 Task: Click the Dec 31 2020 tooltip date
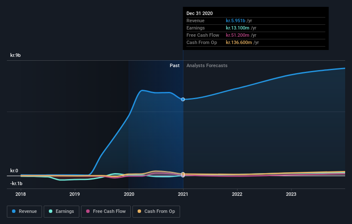click(199, 13)
